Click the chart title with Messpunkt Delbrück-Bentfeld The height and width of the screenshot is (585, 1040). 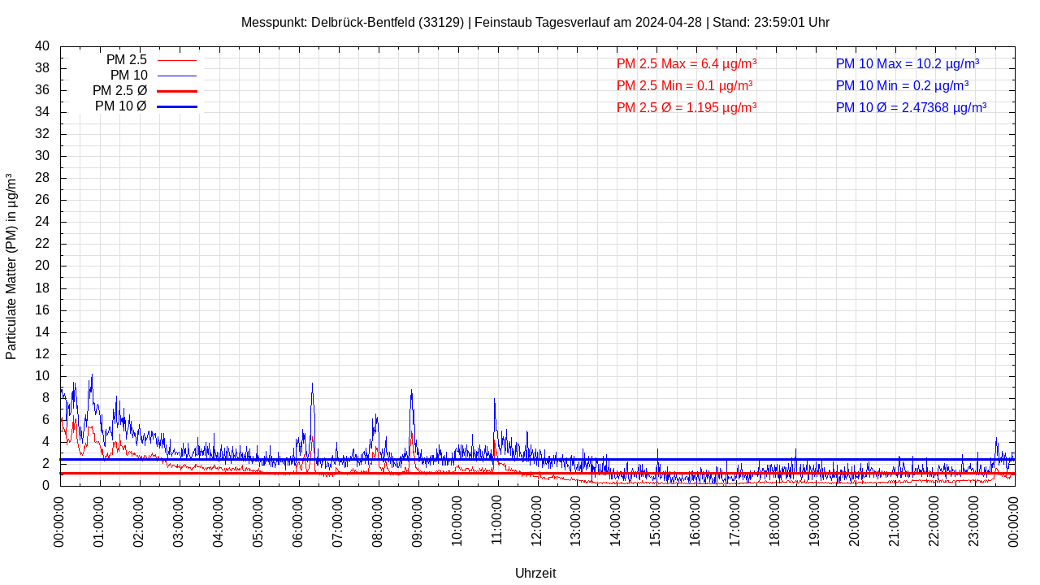point(535,23)
